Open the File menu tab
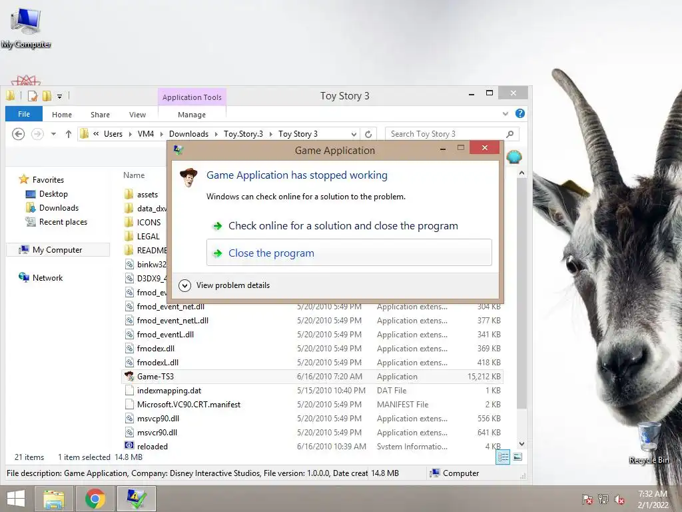 [24, 114]
